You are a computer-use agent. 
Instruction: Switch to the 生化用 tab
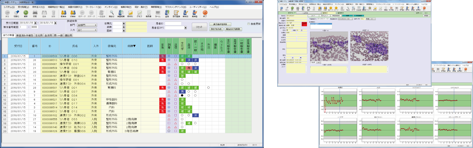(39, 36)
